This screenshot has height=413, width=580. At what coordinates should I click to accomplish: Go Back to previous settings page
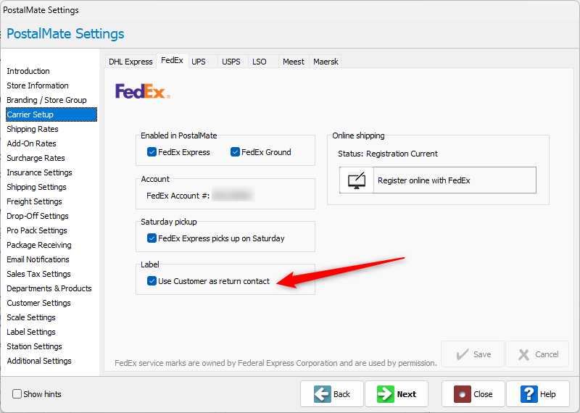tap(332, 394)
